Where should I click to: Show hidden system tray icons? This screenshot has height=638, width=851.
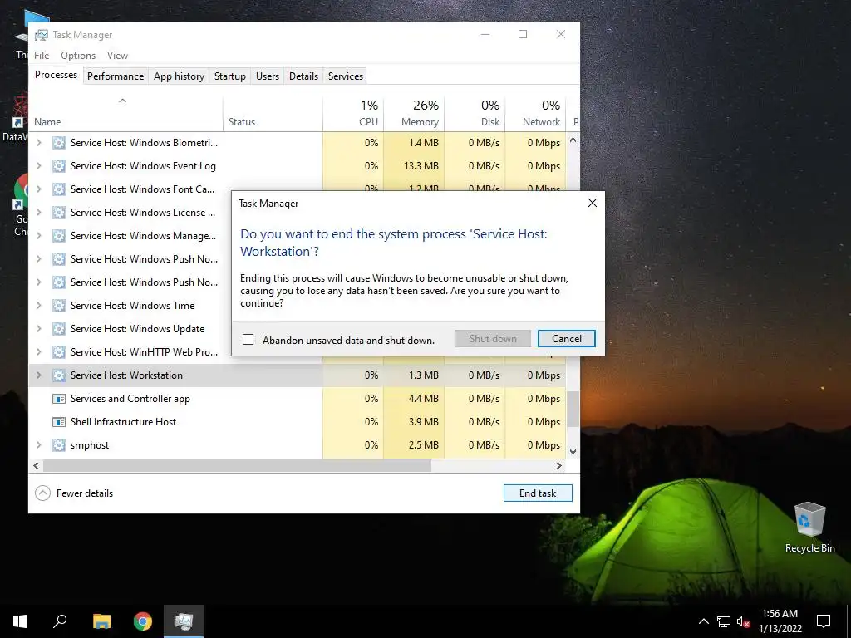coord(703,621)
